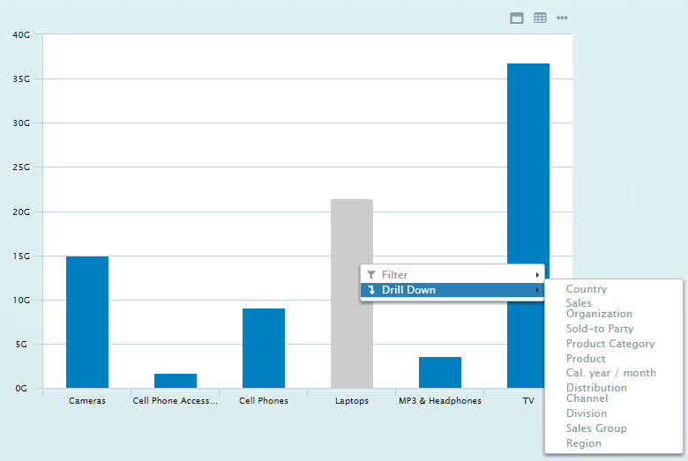Switch to table view icon
Viewport: 688px width, 461px height.
540,18
